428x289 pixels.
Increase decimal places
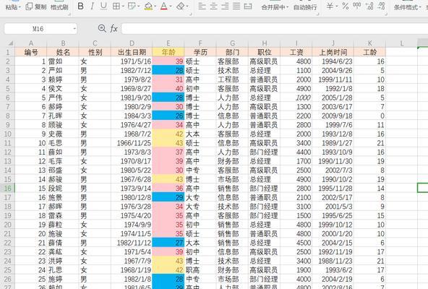click(x=369, y=6)
